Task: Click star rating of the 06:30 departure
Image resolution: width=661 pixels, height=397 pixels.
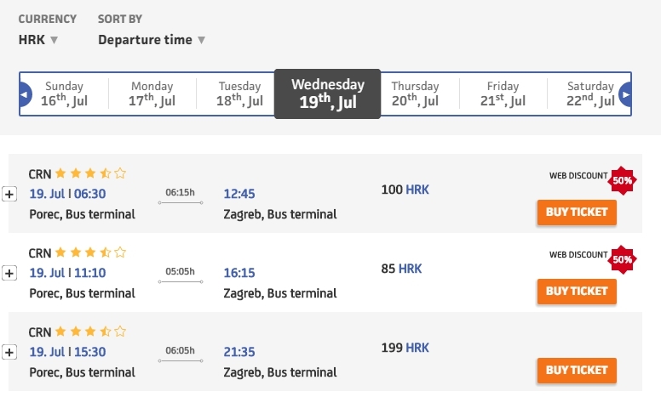Action: click(x=90, y=173)
